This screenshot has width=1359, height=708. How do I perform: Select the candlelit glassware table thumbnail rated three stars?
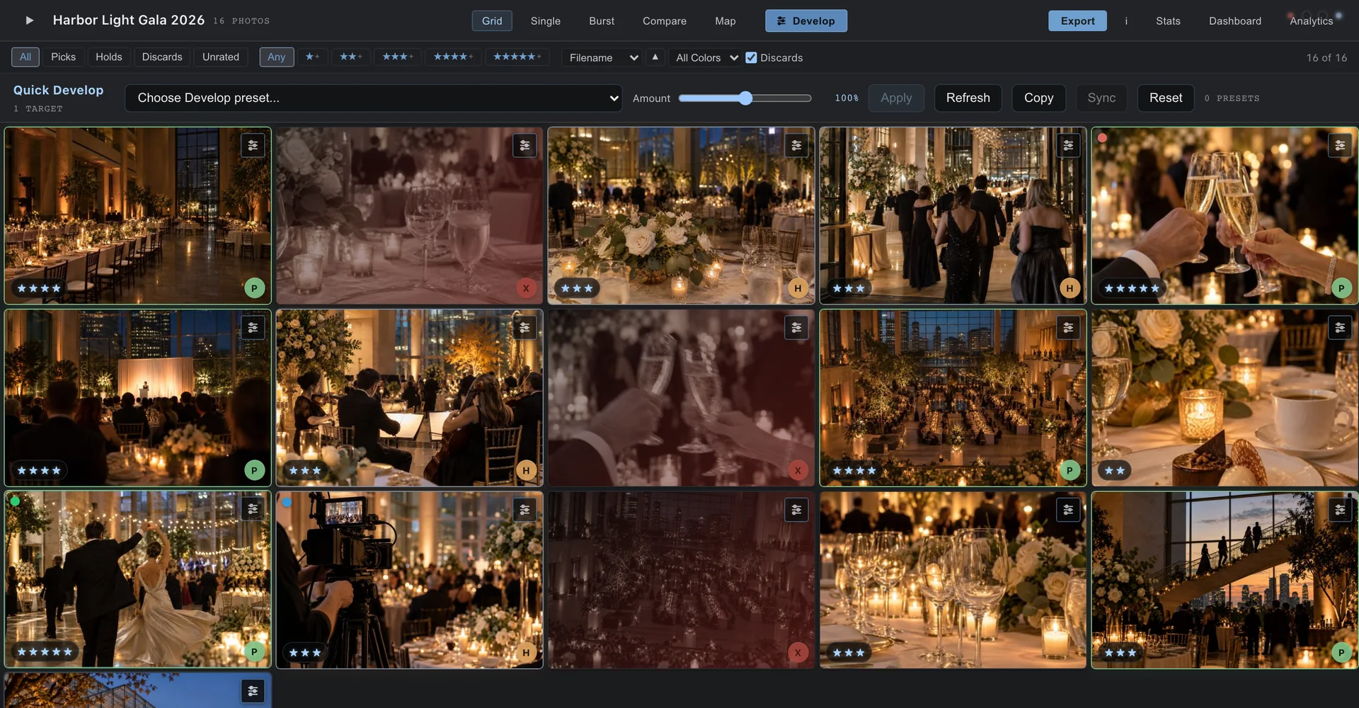tap(953, 580)
